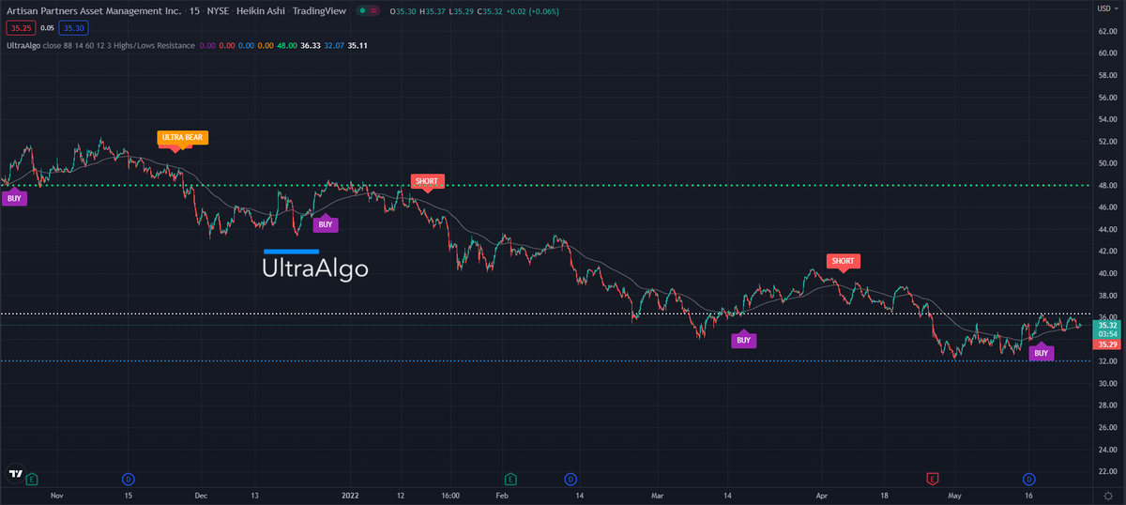
Task: Click the 0.05 spread value
Action: (x=46, y=28)
